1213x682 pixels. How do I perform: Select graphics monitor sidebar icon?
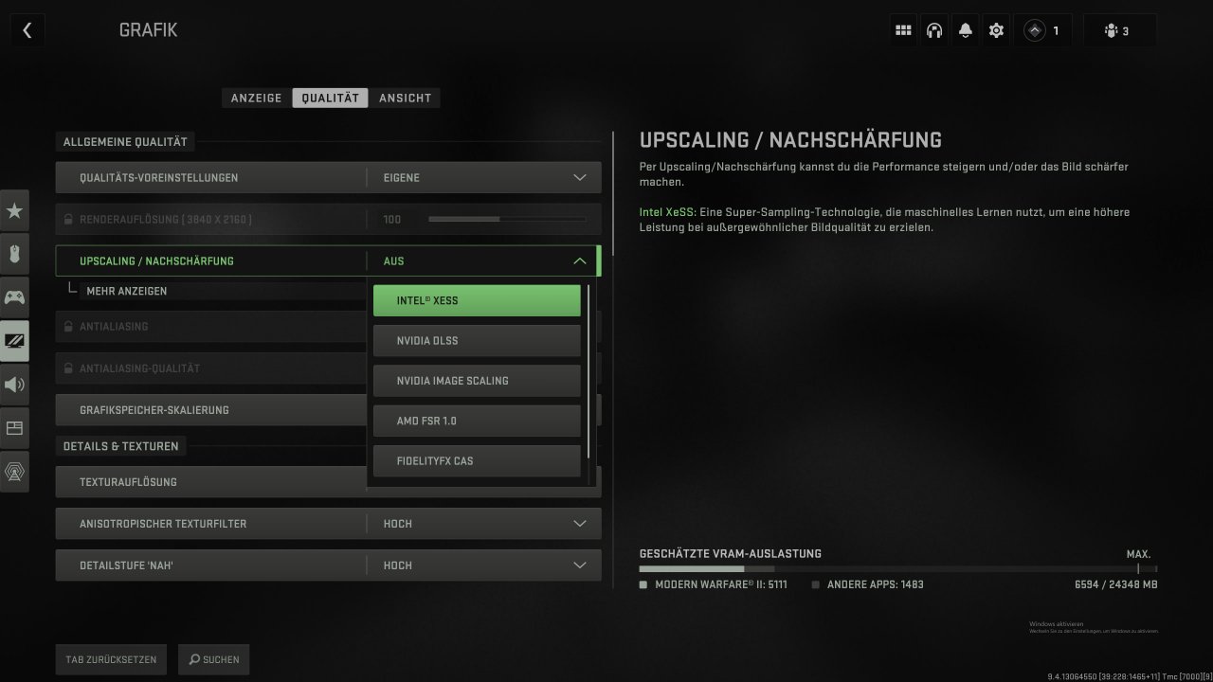click(14, 341)
